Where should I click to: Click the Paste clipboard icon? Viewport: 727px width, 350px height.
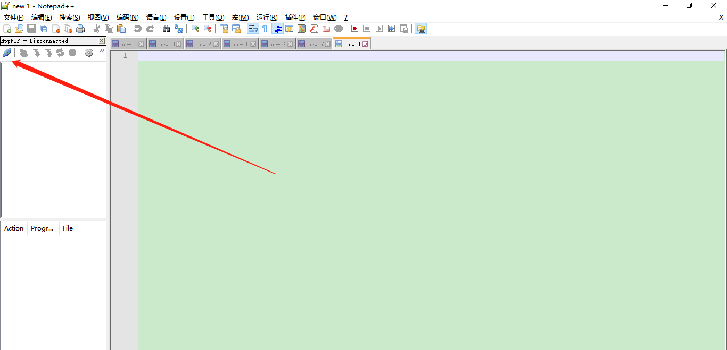click(121, 29)
